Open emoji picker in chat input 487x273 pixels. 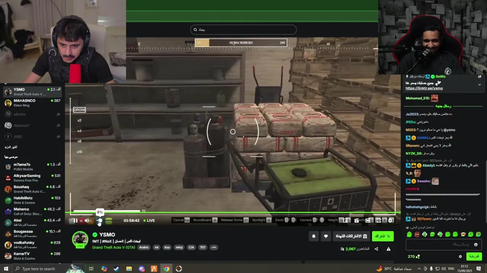pyautogui.click(x=476, y=245)
